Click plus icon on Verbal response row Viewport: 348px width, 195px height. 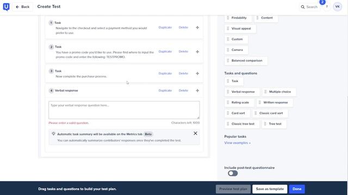(x=197, y=90)
